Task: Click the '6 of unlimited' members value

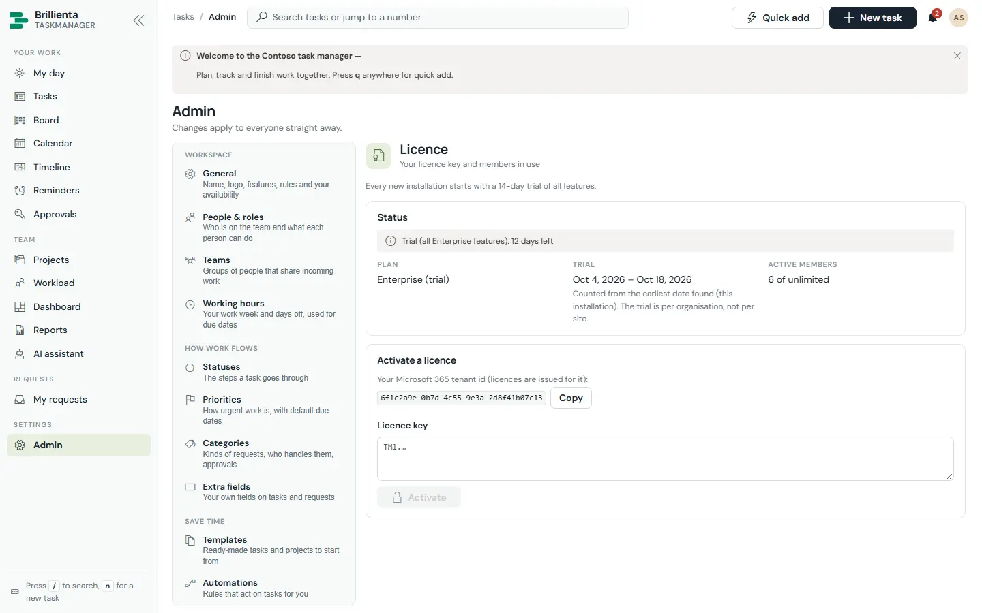Action: (799, 279)
